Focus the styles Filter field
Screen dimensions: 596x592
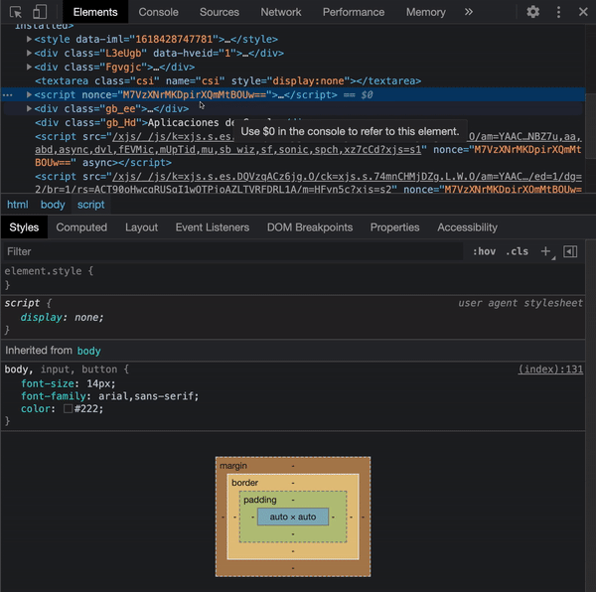232,251
